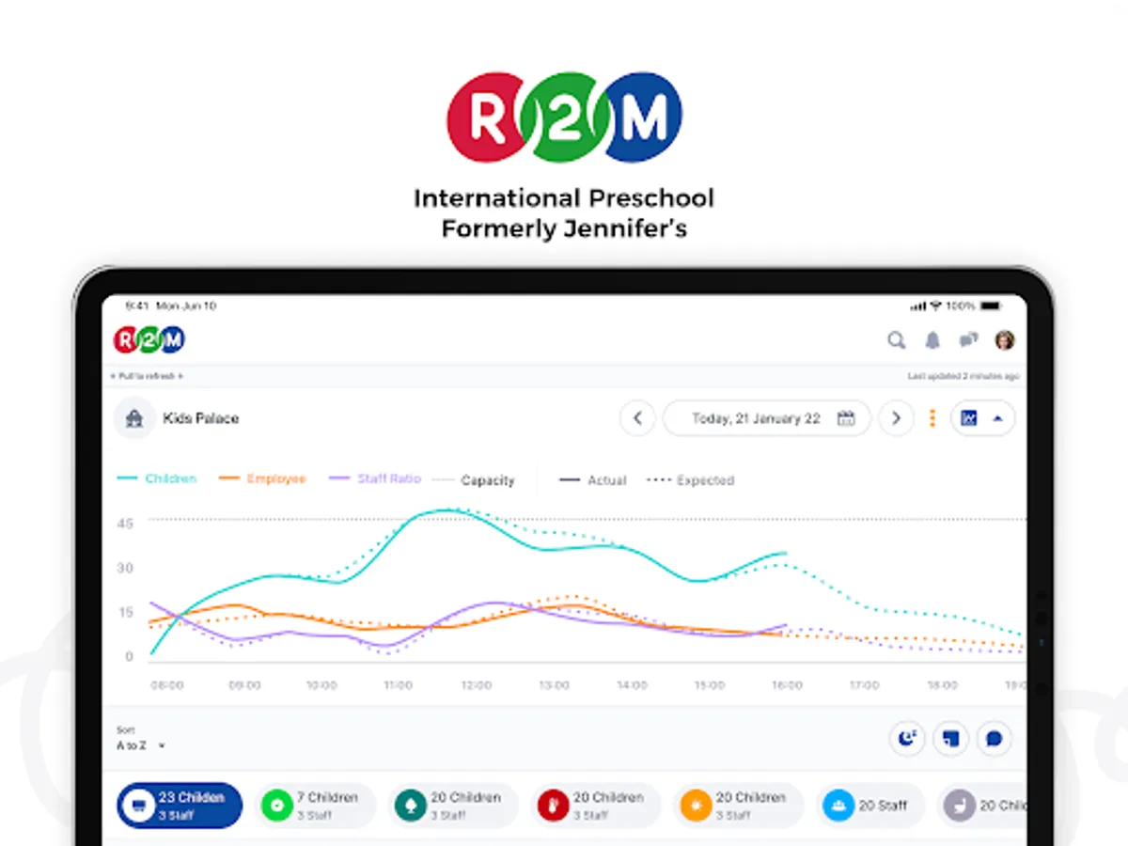
Task: Select the 23 Children 3 Staff room tab
Action: [180, 806]
